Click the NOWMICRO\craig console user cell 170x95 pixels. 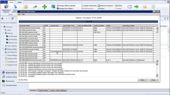click(56, 60)
